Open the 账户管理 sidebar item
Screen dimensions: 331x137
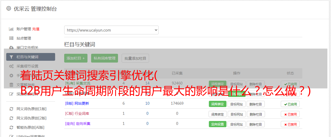click(24, 29)
